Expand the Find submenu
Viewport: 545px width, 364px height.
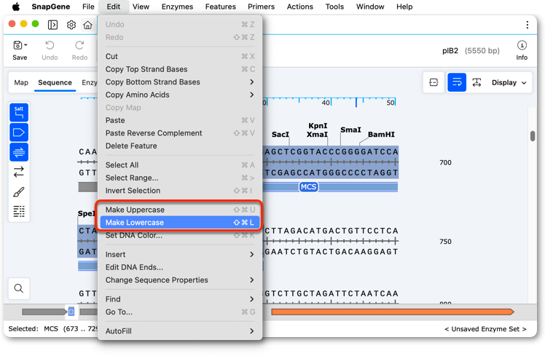click(x=180, y=299)
